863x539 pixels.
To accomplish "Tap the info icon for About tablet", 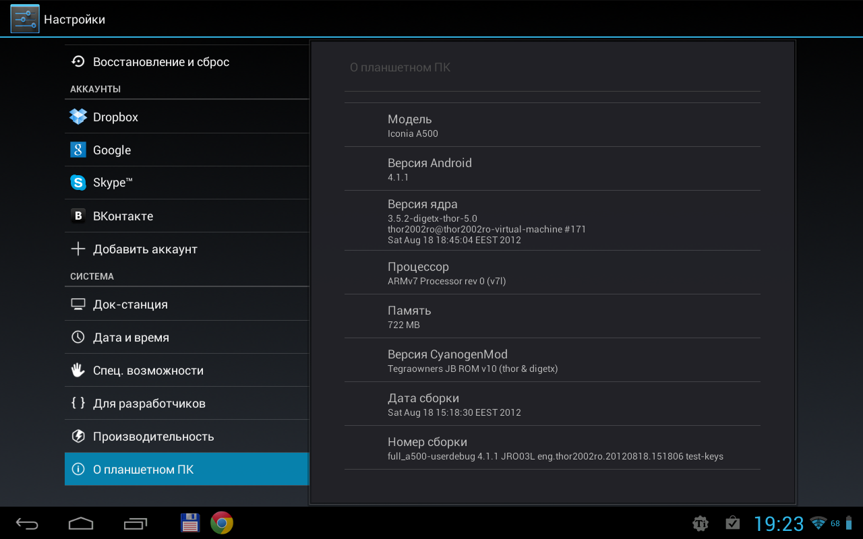I will [x=78, y=469].
